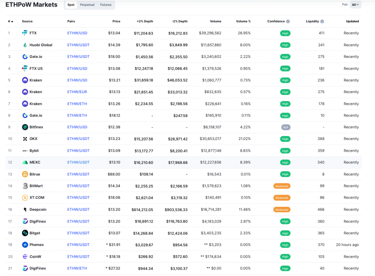Open the OKX ETHW/USDT pair link
This screenshot has height=276, width=375.
tap(78, 139)
